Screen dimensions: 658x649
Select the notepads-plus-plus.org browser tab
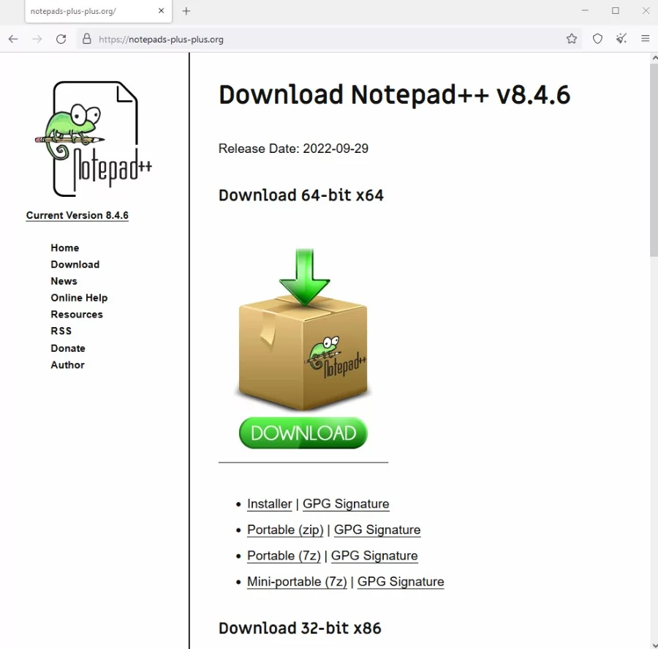pyautogui.click(x=98, y=12)
